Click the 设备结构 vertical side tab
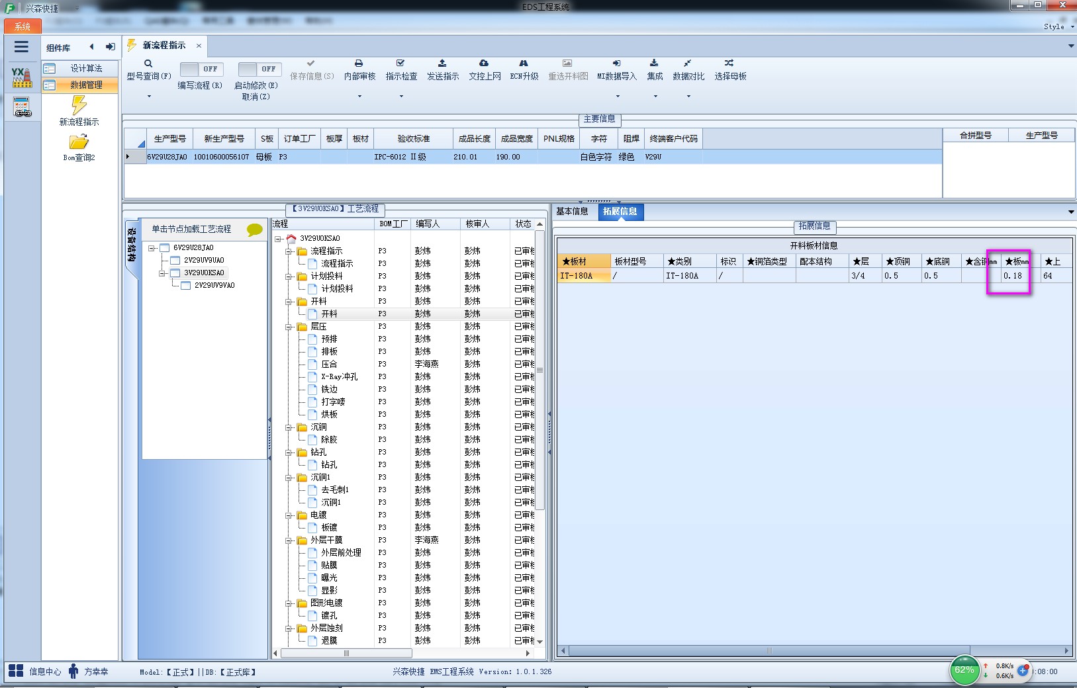Screen dimensions: 1077x688 pyautogui.click(x=131, y=245)
